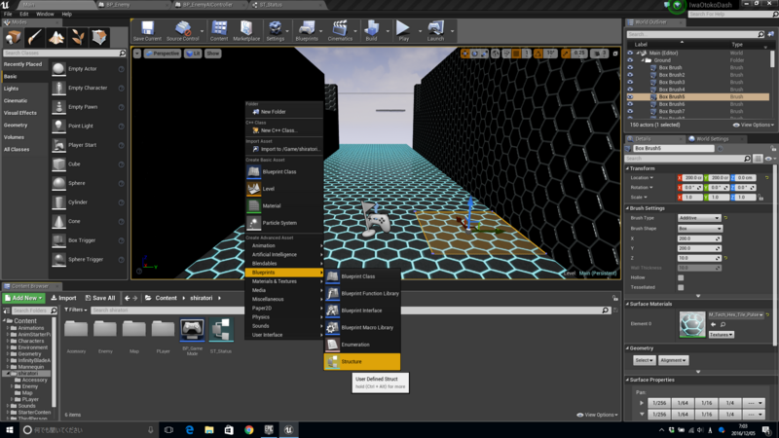The height and width of the screenshot is (438, 779).
Task: Toggle visibility eye for Box Brush3
Action: click(x=630, y=83)
